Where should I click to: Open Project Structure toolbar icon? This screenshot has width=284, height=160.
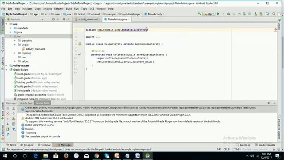click(x=268, y=14)
